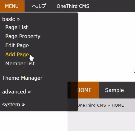This screenshot has height=131, width=135.
Task: Click the highlighted Add Page item
Action: 17,54
